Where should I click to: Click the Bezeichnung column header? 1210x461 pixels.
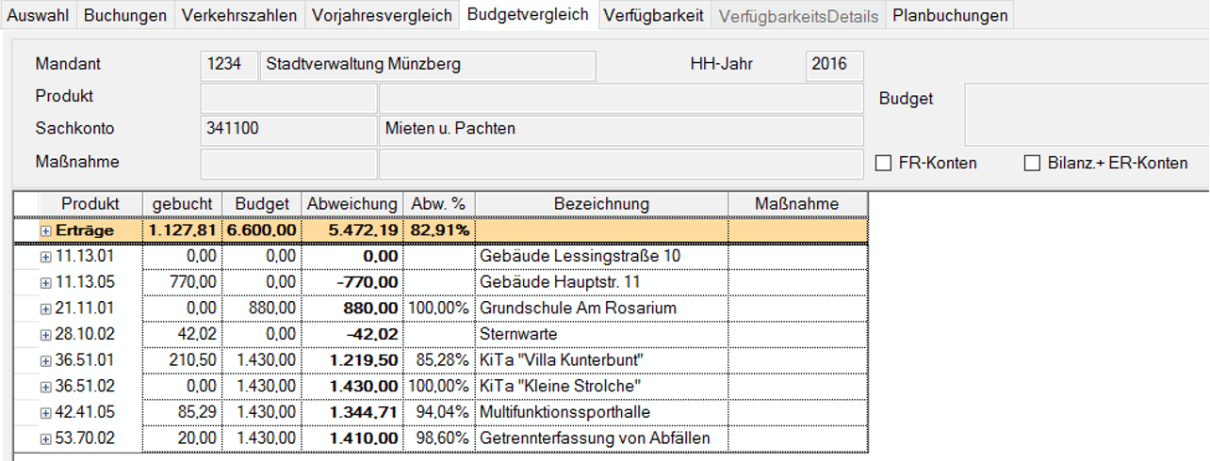[x=601, y=204]
